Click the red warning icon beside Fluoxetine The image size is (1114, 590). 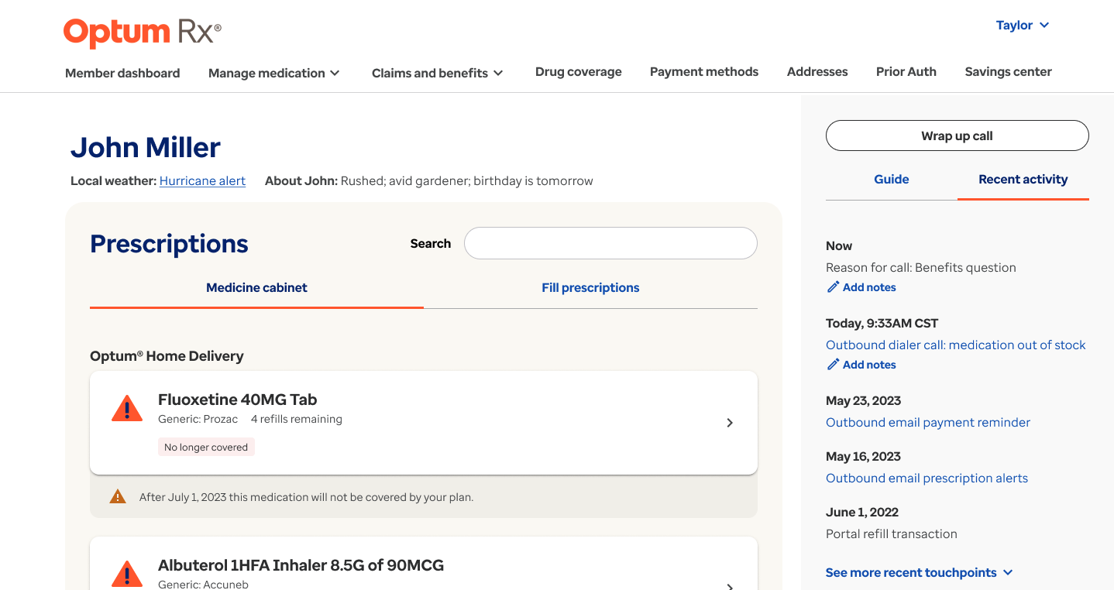pyautogui.click(x=127, y=409)
